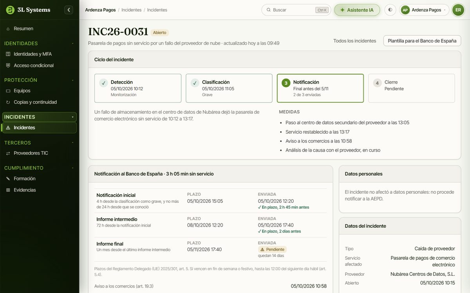
Task: Click the Notificación inicial row title
Action: [x=116, y=195]
